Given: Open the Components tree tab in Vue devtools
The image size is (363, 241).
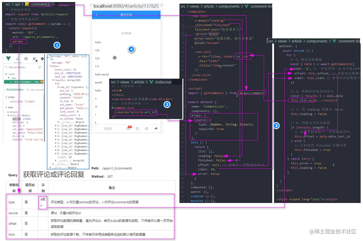Looking at the screenshot, I should 18,59.
